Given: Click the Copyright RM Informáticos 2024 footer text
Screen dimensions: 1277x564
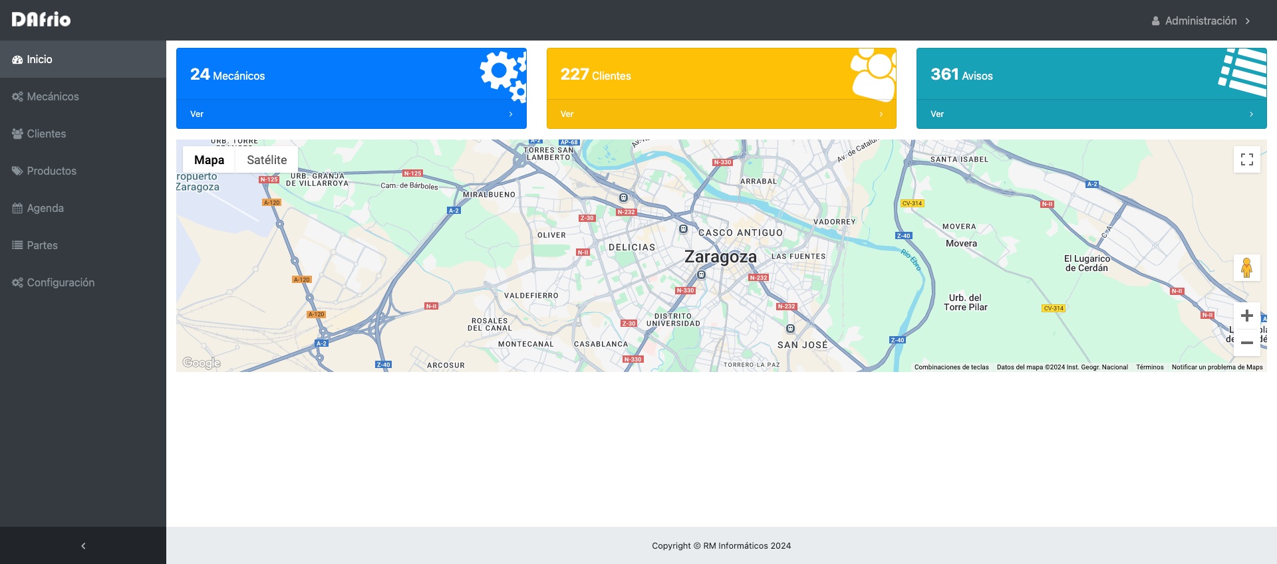Looking at the screenshot, I should tap(722, 546).
